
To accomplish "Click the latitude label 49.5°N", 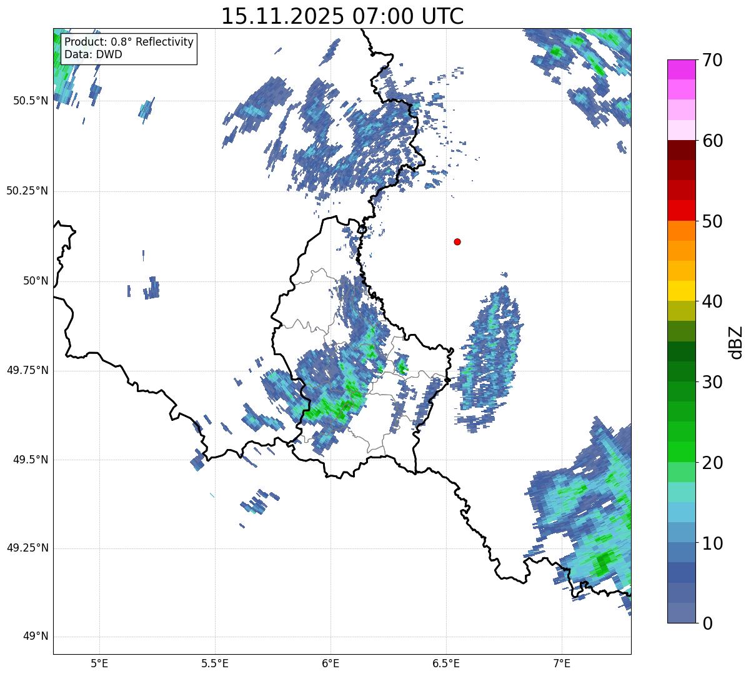I will click(x=31, y=460).
